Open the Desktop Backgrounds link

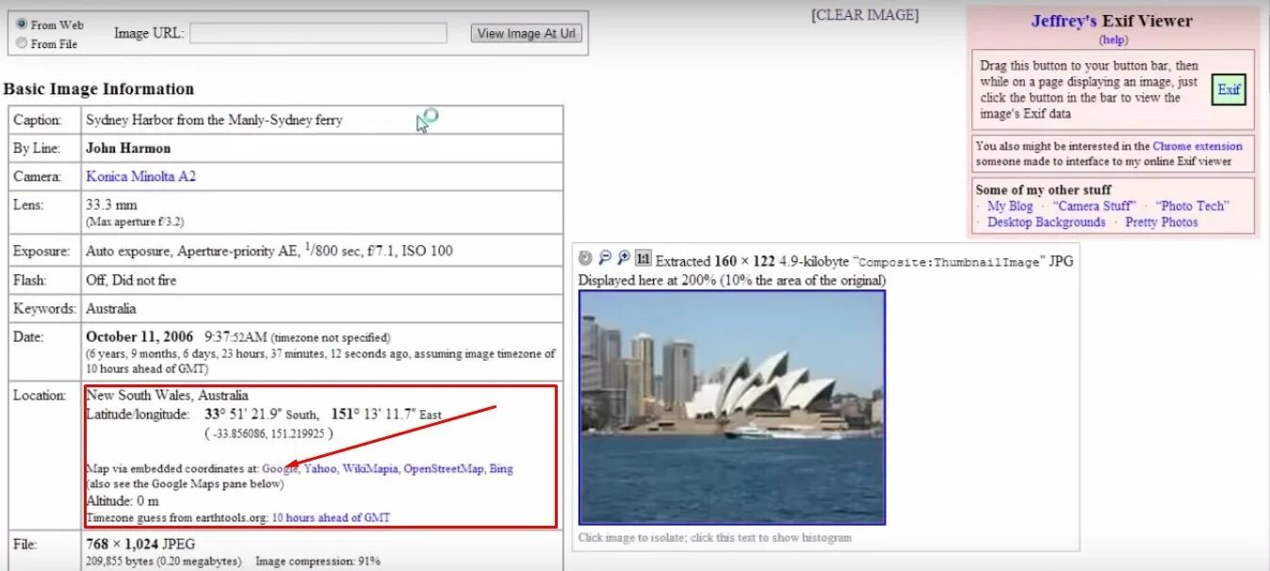tap(1046, 222)
